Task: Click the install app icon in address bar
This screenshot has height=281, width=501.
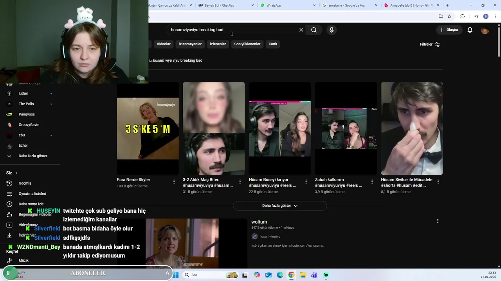Action: 441,16
